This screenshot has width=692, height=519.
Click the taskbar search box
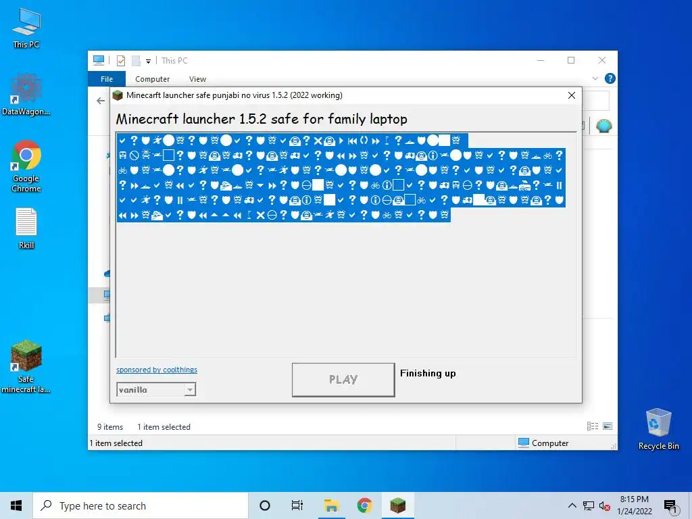pyautogui.click(x=141, y=505)
